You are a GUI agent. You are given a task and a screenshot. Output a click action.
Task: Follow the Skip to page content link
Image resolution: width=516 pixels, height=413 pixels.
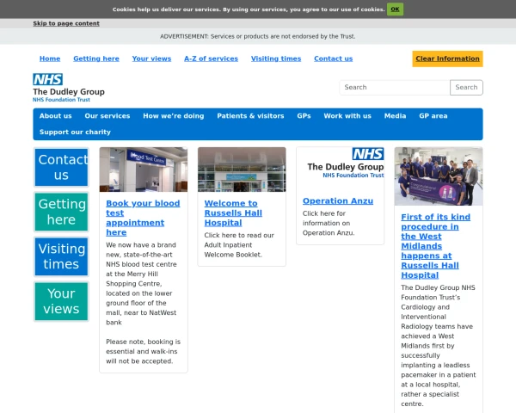pos(66,23)
